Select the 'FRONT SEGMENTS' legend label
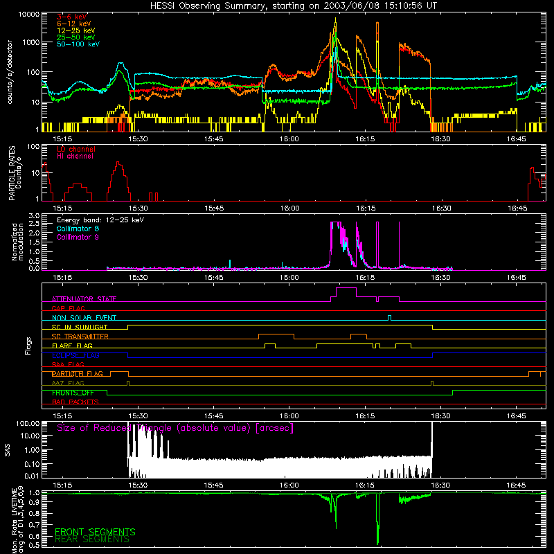This screenshot has width=554, height=554. click(95, 532)
